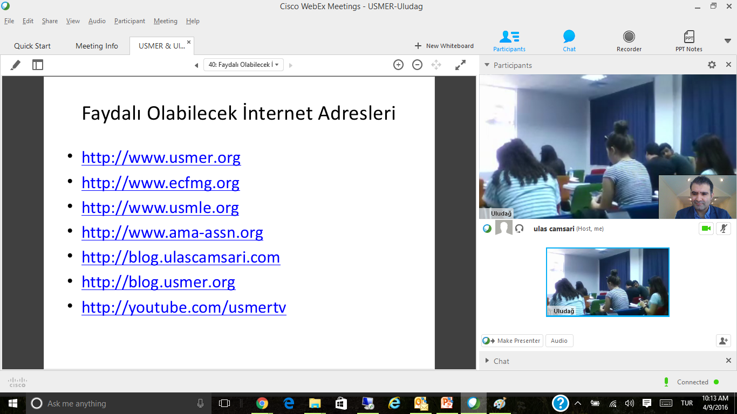
Task: Open PPT Notes panel
Action: tap(689, 41)
